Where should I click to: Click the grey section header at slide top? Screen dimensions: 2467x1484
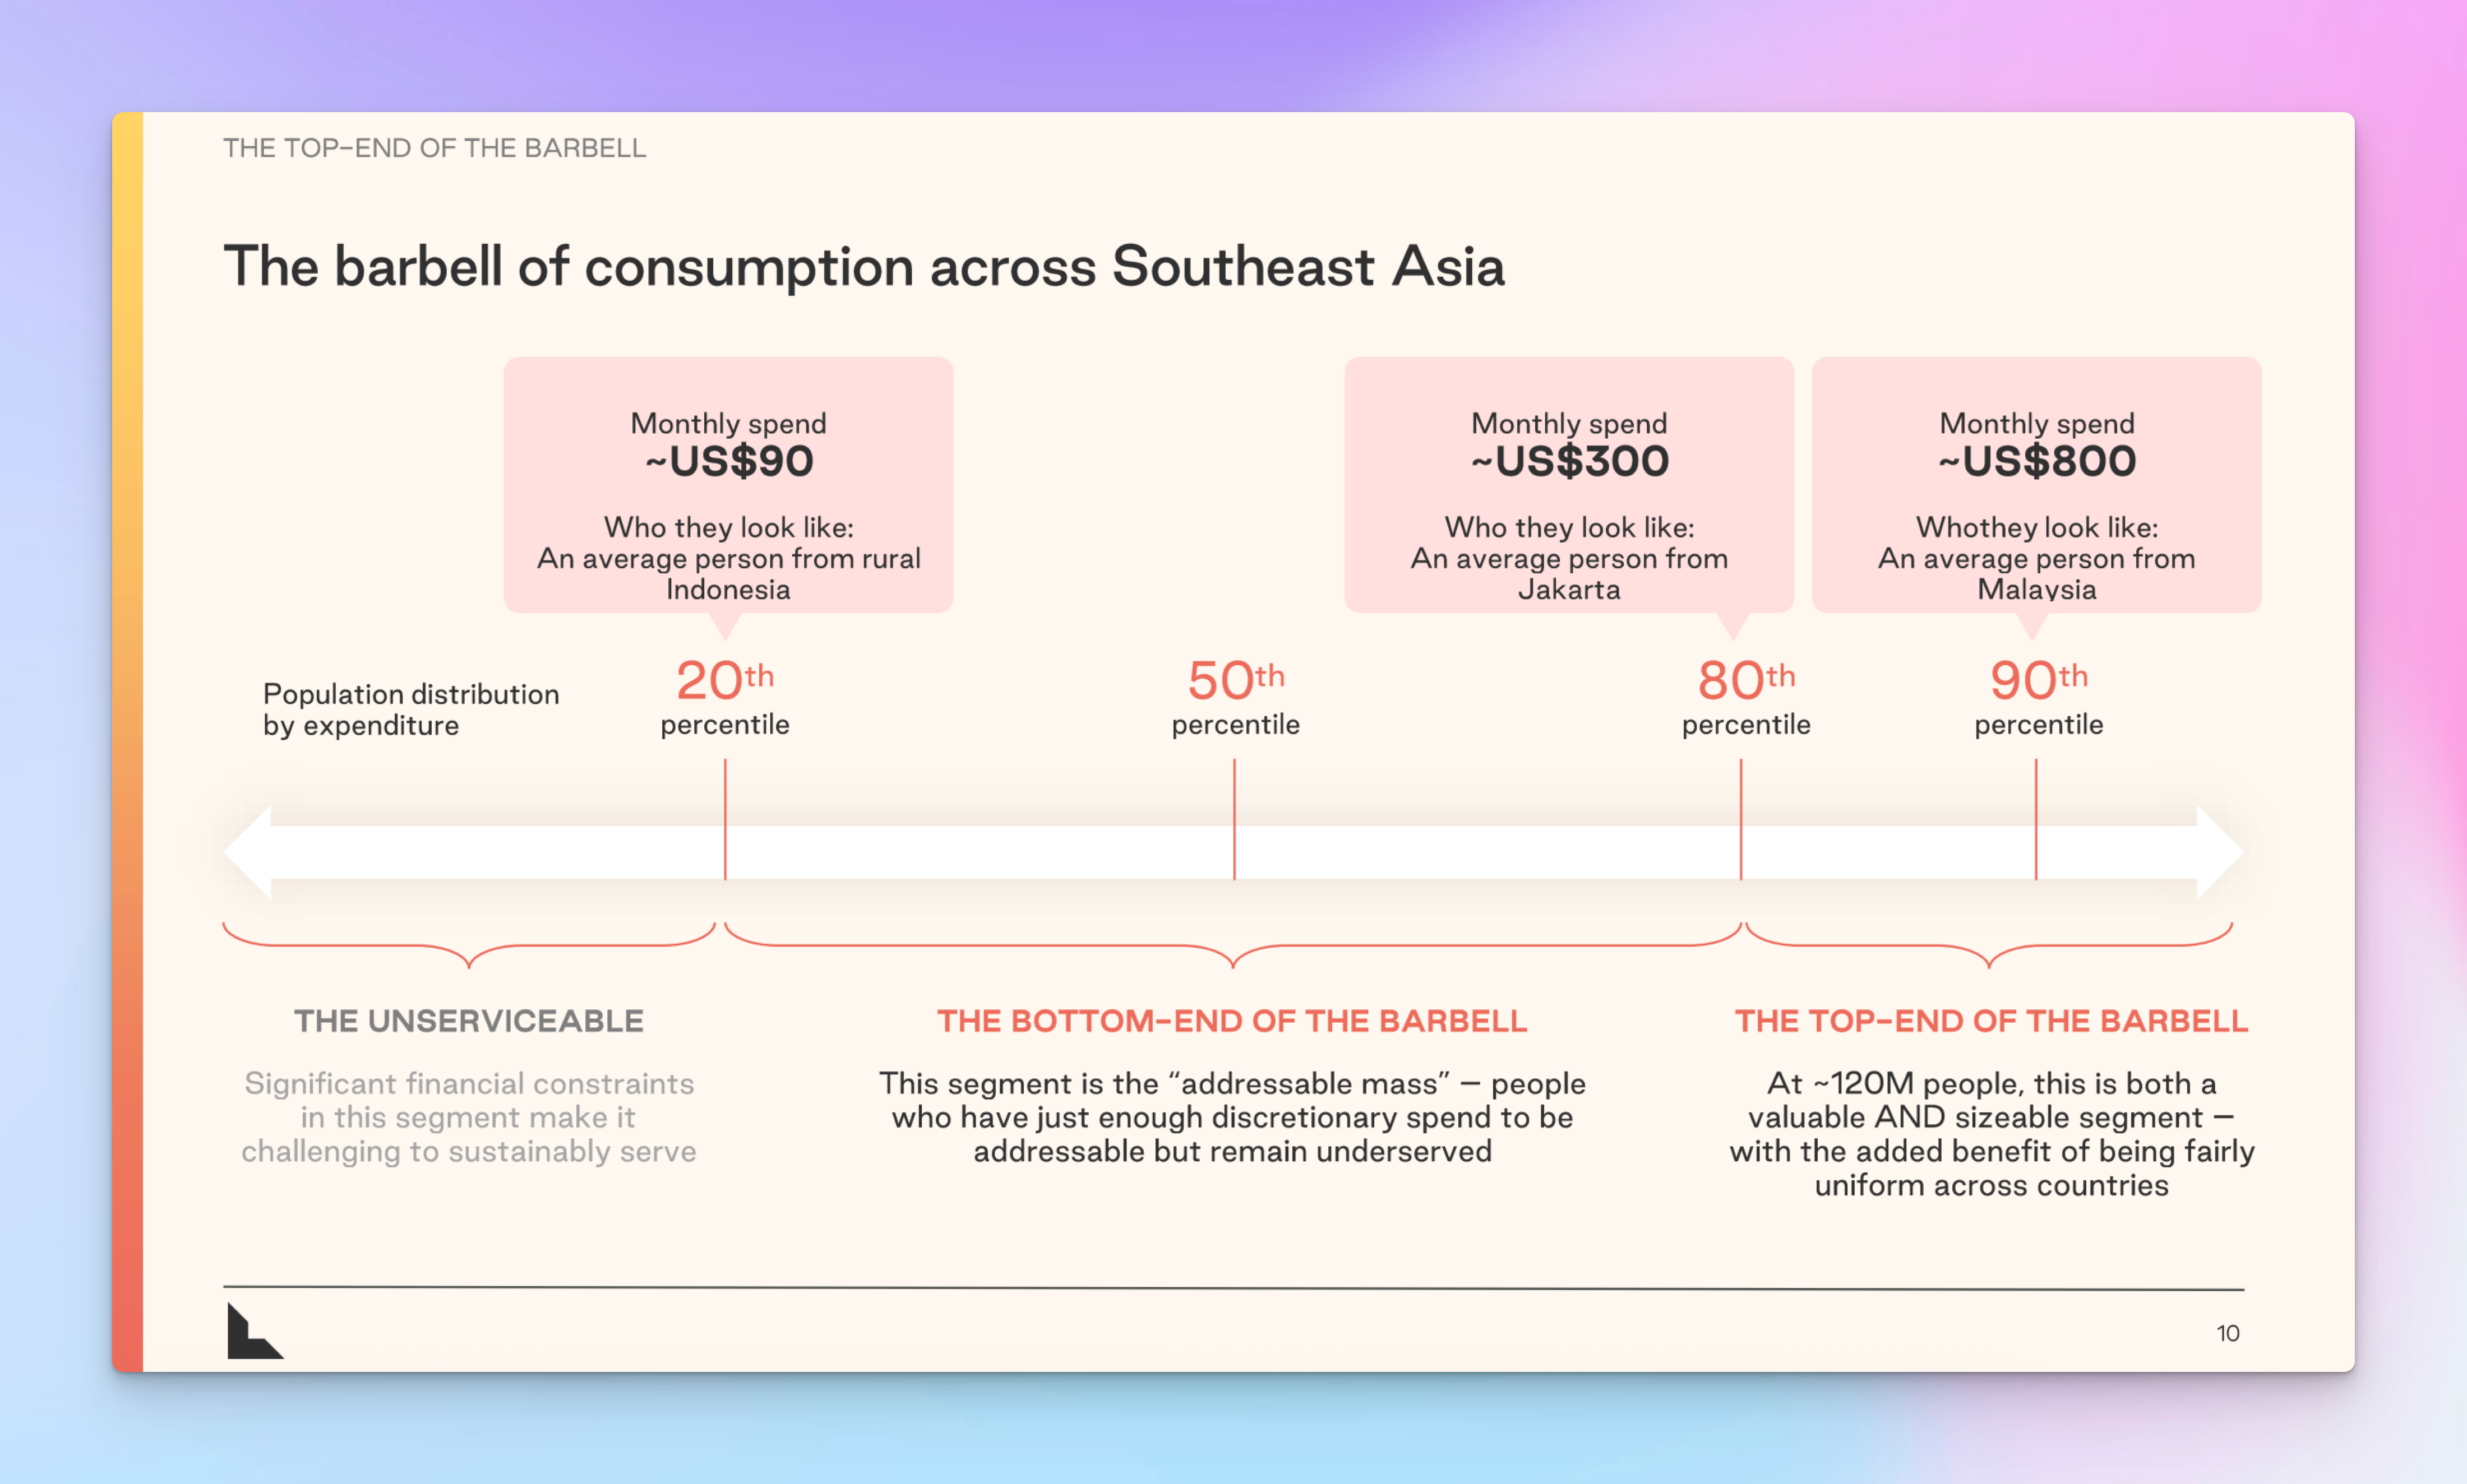(x=434, y=148)
